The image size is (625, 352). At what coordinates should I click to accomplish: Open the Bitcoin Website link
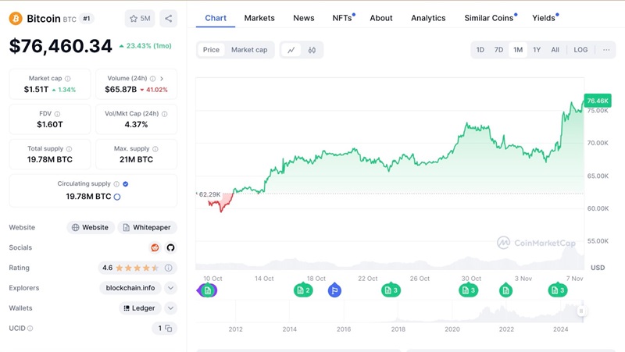91,227
